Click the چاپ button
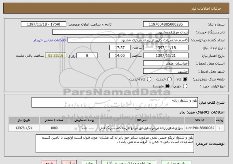Screen dimensions: 233x164 click(x=89, y=162)
